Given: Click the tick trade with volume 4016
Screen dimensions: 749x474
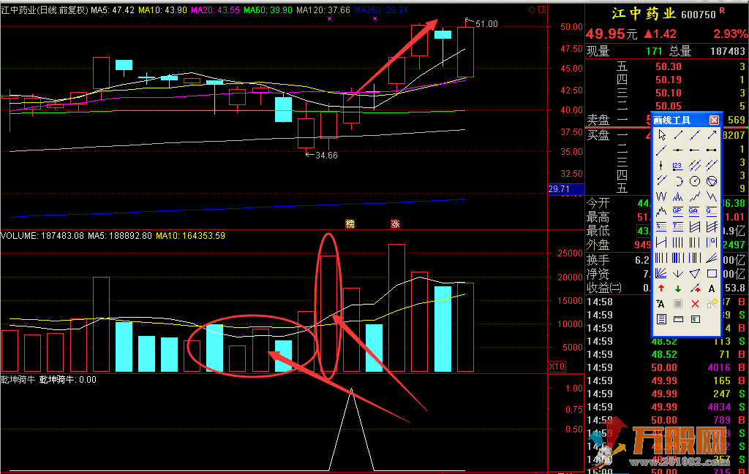Looking at the screenshot, I should tap(720, 367).
